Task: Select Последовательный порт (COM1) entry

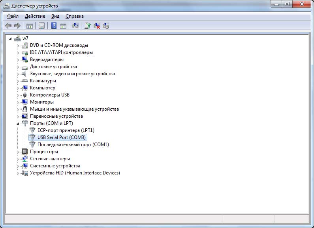Action: click(73, 145)
